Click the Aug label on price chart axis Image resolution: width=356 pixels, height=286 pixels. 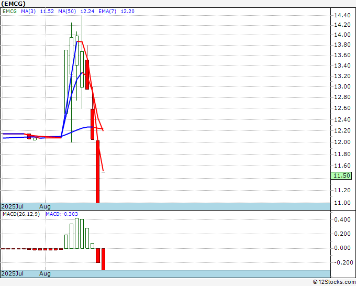tap(45, 206)
